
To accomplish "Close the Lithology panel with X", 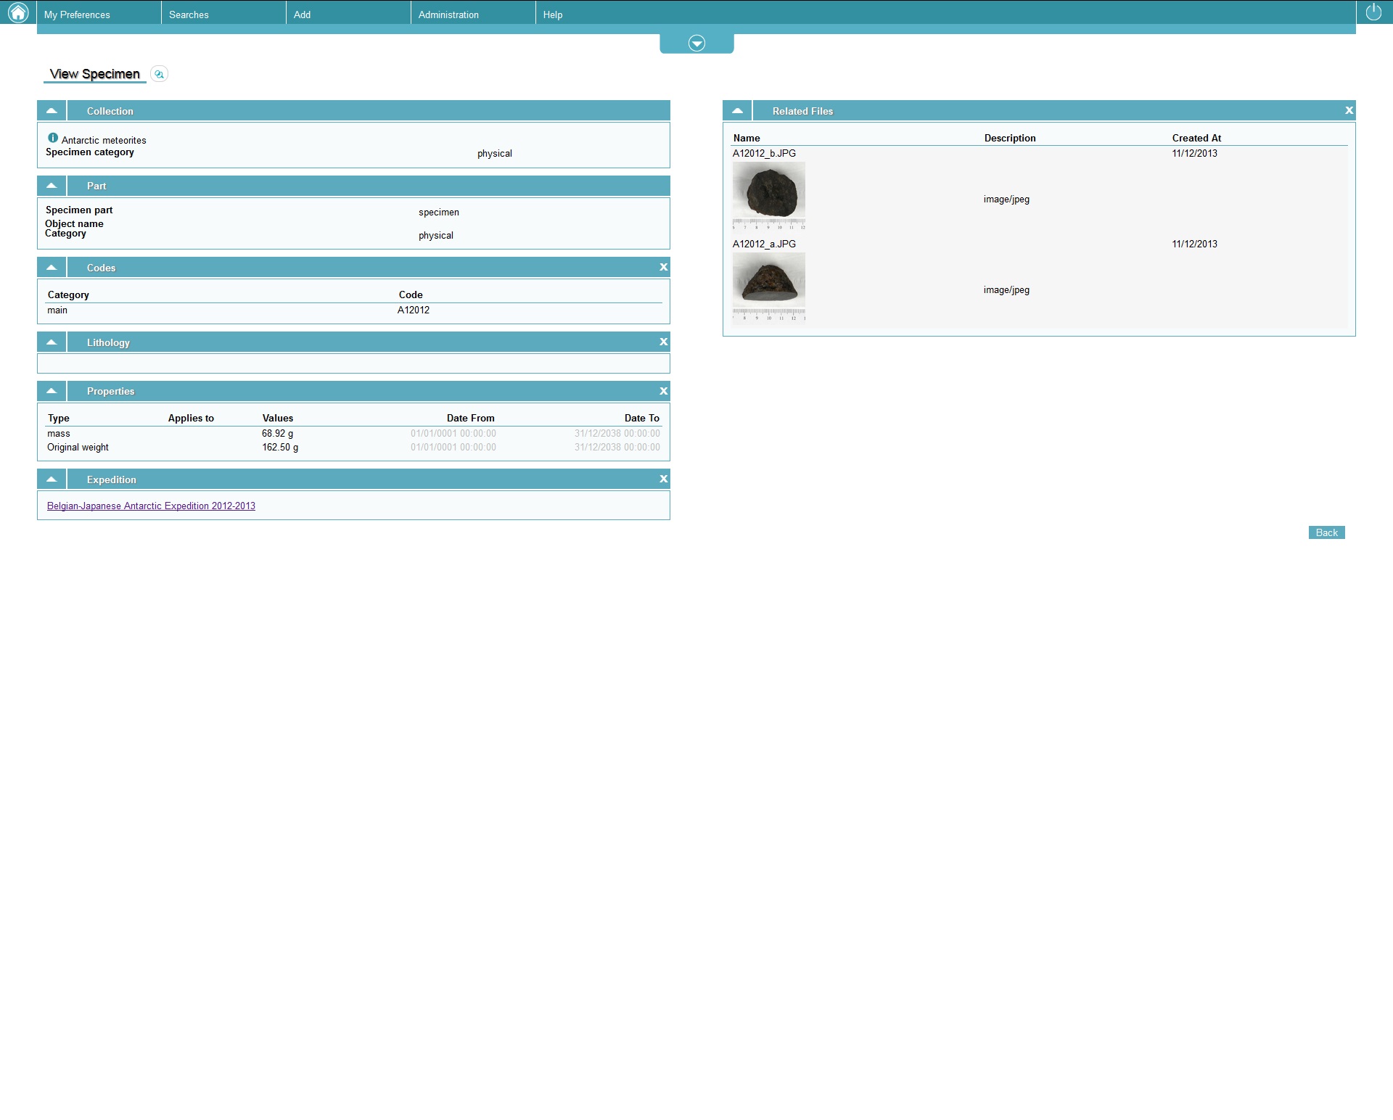I will point(663,342).
